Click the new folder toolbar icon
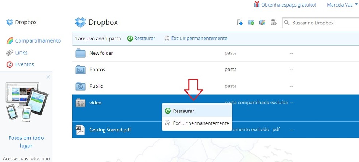The width and height of the screenshot is (359, 162). coord(251,23)
